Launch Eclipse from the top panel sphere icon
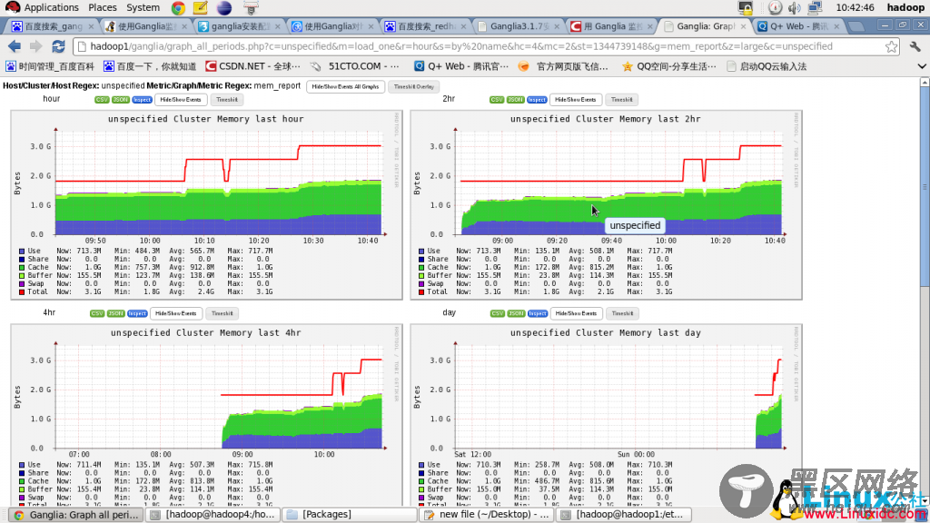 (x=224, y=7)
